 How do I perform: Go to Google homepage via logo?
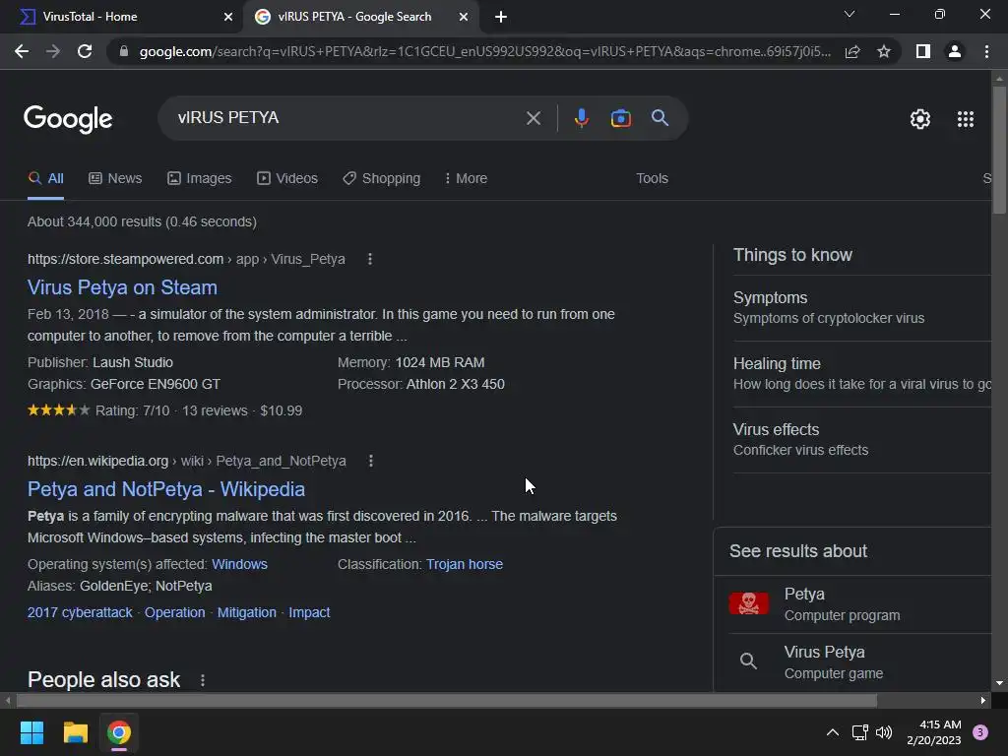pyautogui.click(x=68, y=119)
